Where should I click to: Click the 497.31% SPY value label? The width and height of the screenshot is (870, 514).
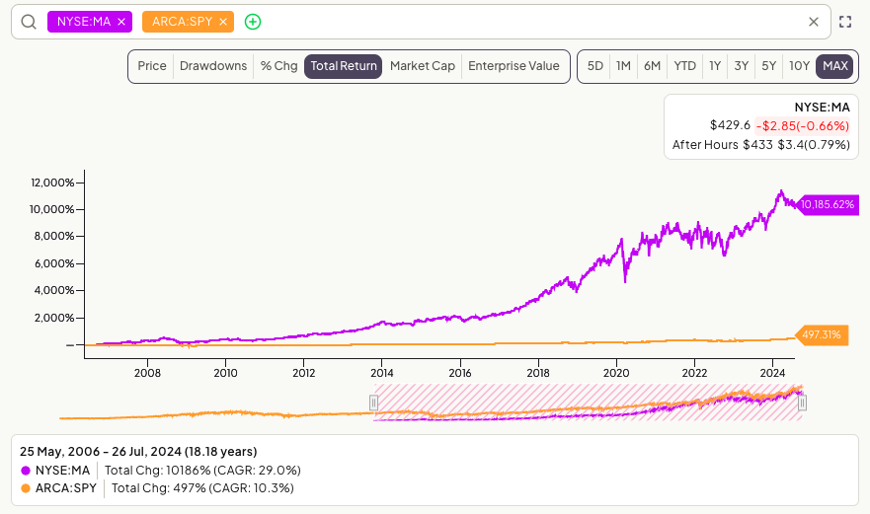click(822, 334)
